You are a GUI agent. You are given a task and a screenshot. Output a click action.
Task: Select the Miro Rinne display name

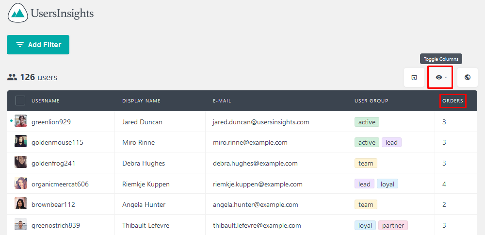click(138, 142)
